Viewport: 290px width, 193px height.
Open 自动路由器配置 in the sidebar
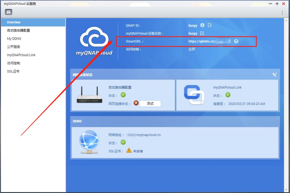(x=33, y=31)
